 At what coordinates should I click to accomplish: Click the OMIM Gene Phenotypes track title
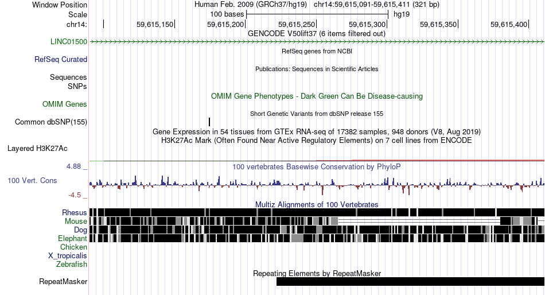click(x=317, y=96)
